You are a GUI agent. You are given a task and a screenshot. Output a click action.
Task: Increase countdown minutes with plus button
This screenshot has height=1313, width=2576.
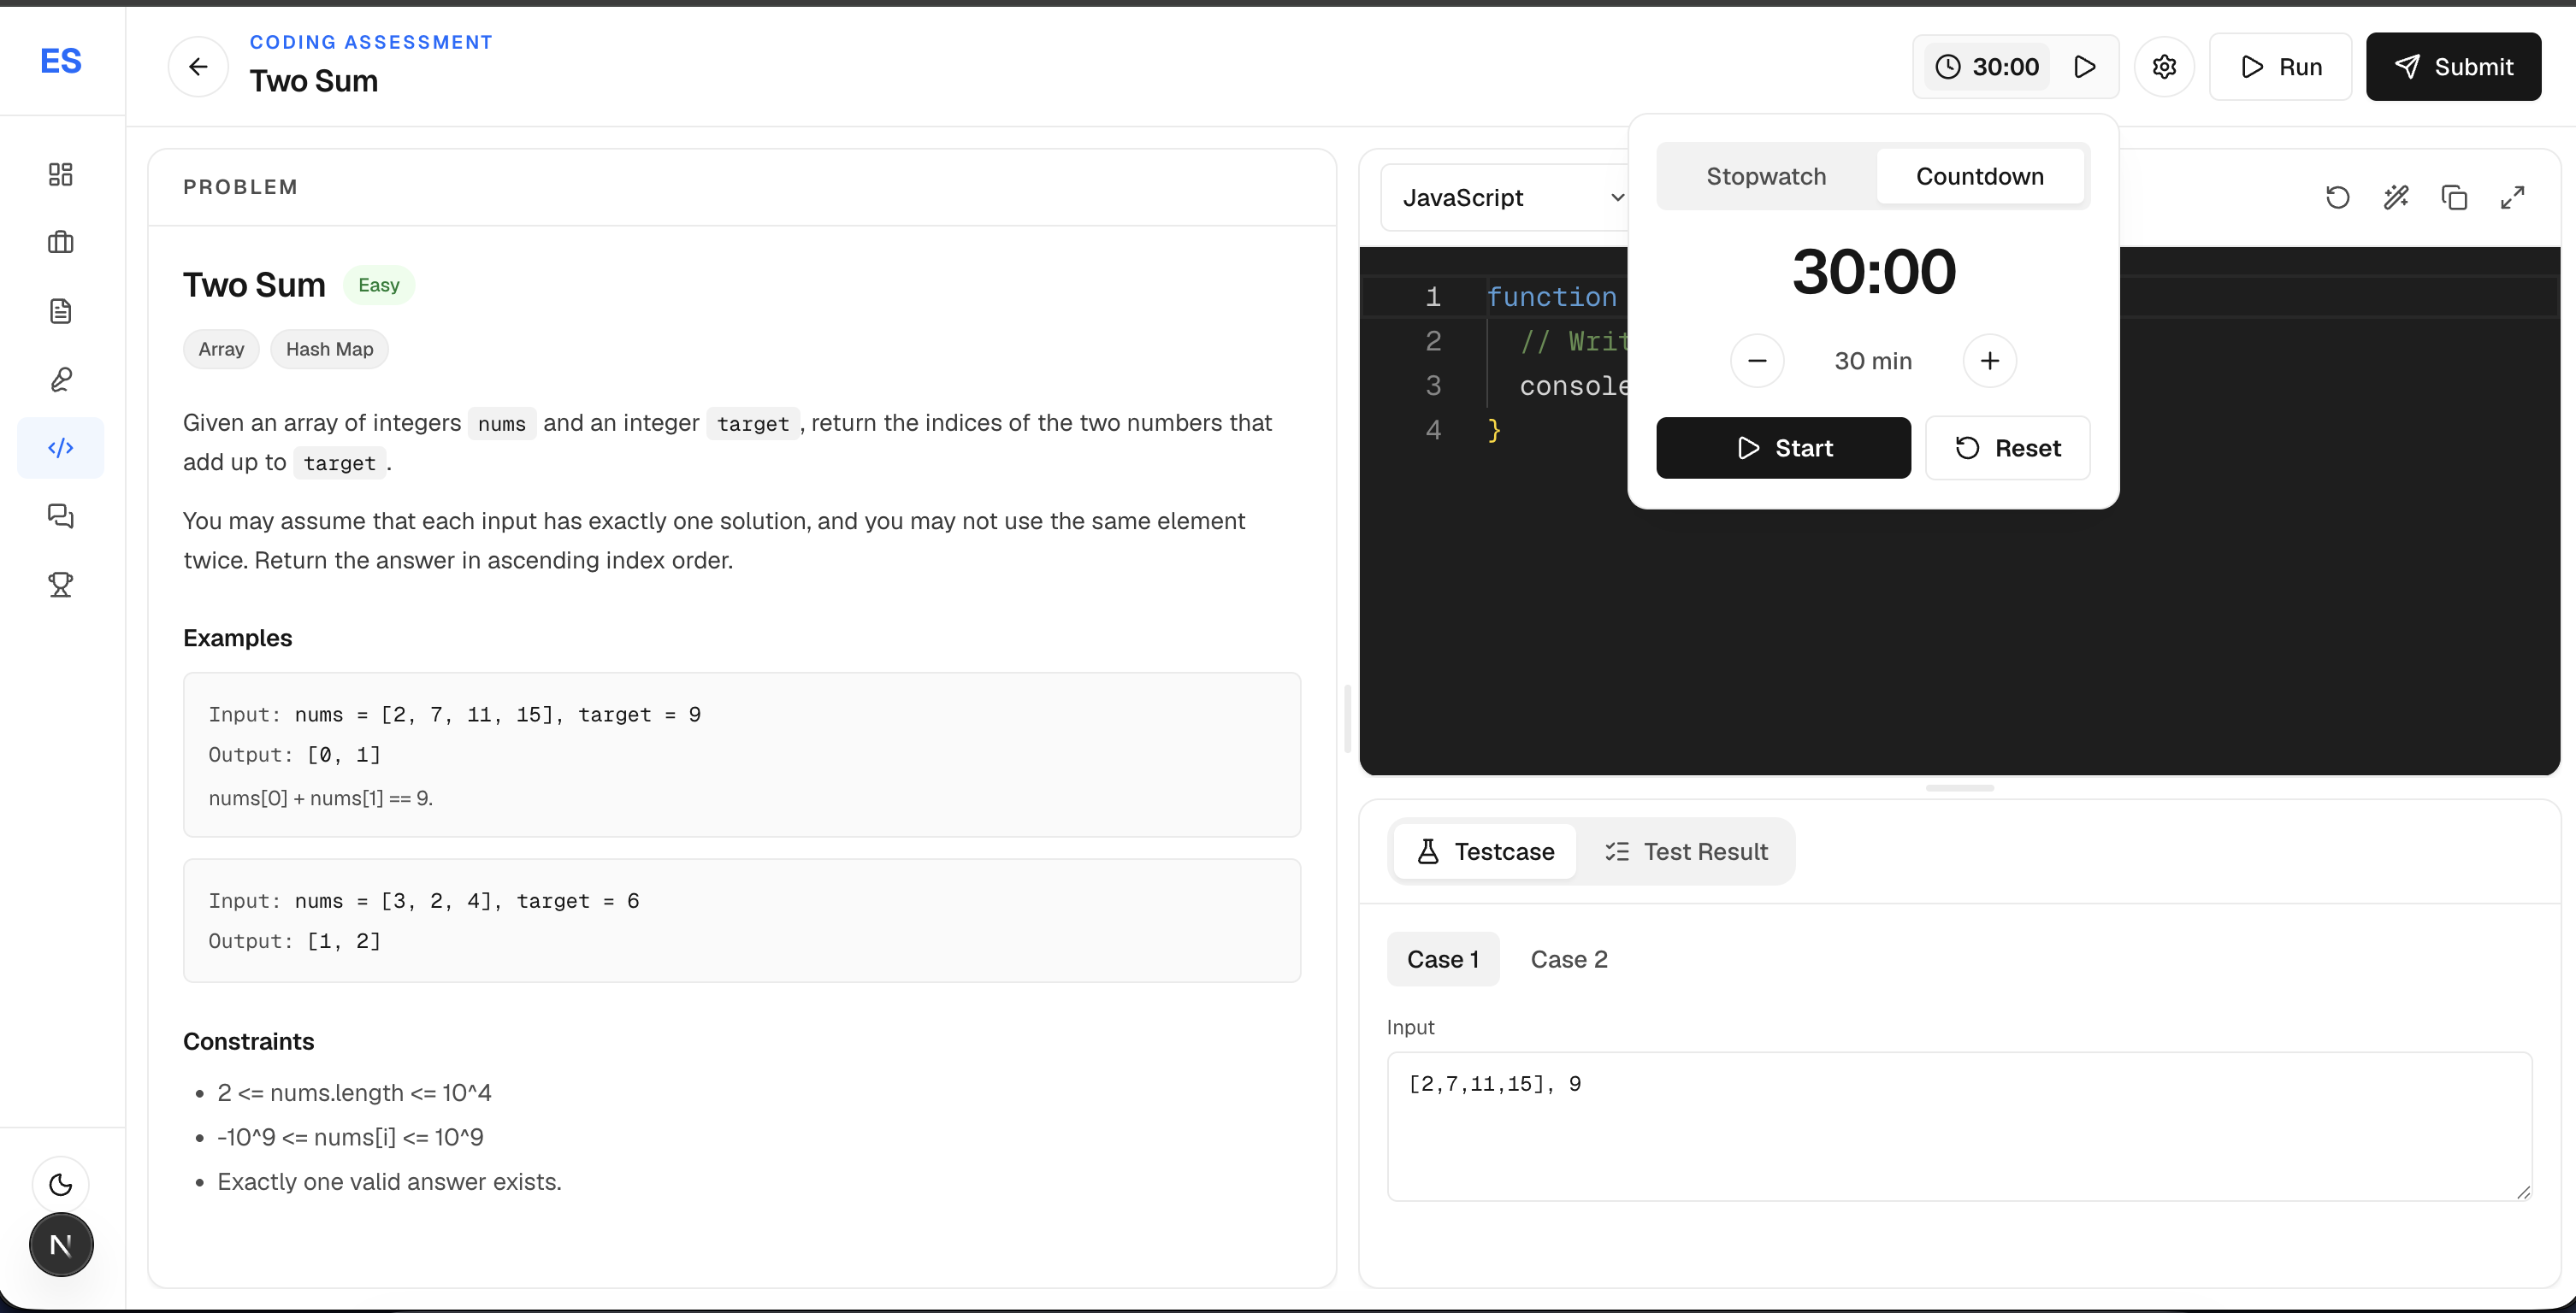1990,361
